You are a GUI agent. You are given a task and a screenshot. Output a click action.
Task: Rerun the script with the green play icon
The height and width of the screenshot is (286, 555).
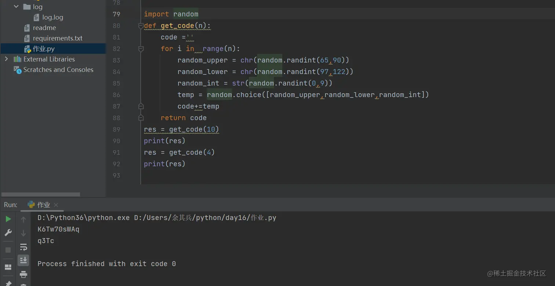point(8,219)
